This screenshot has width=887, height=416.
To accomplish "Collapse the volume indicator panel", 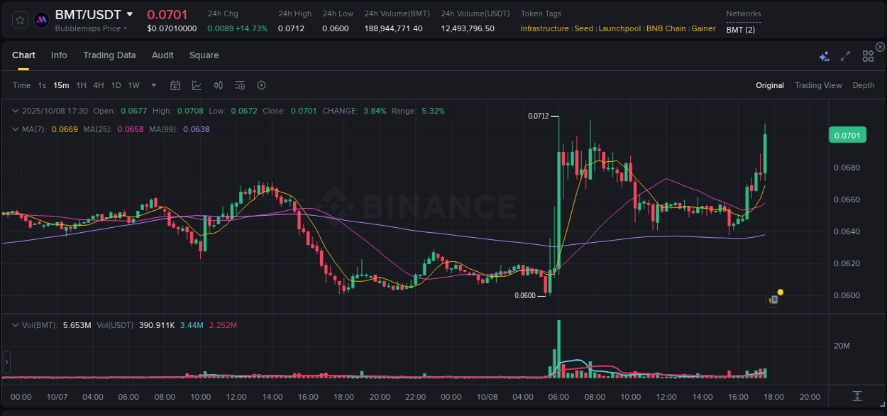I will click(16, 324).
